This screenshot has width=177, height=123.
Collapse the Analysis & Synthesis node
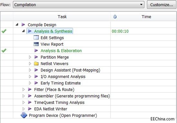23,31
